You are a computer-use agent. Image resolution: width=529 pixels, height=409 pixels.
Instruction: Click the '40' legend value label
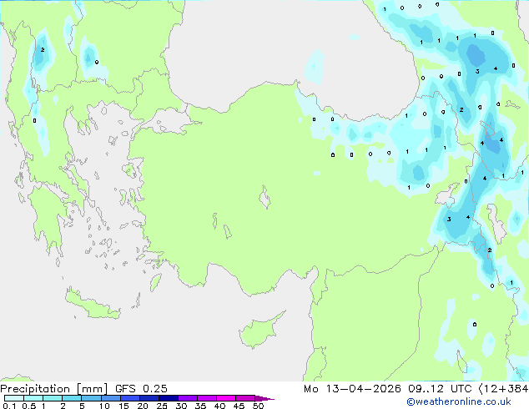tap(219, 406)
